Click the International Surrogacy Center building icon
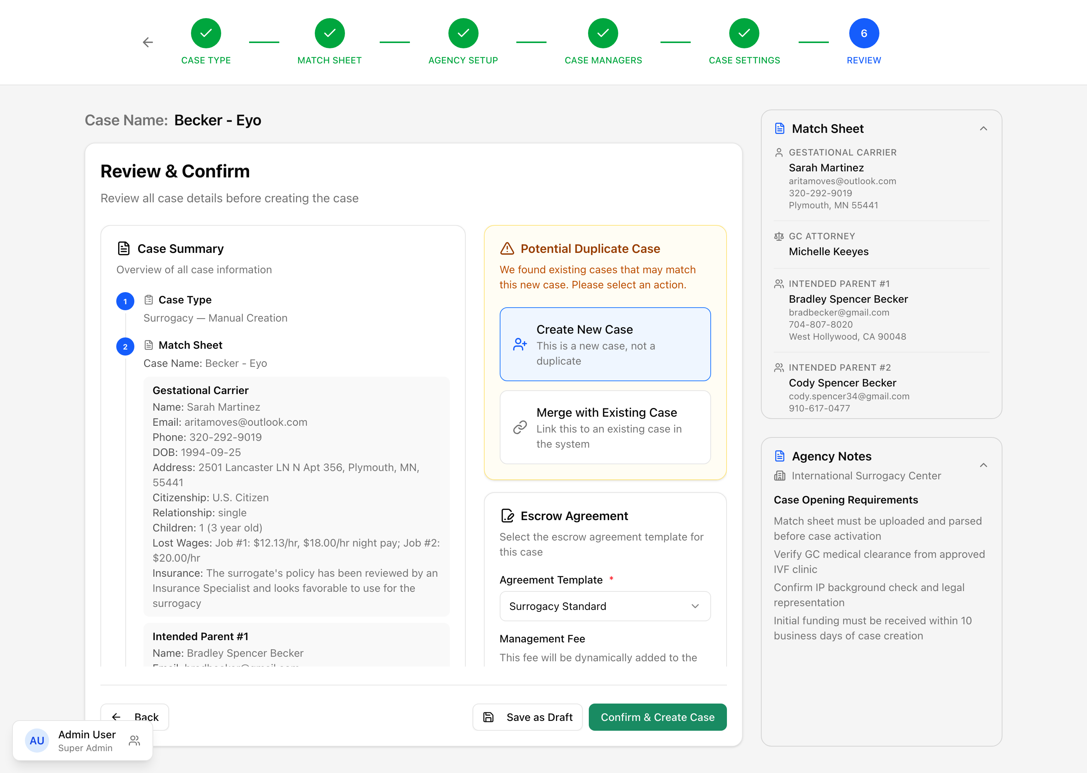The image size is (1087, 773). click(x=779, y=476)
